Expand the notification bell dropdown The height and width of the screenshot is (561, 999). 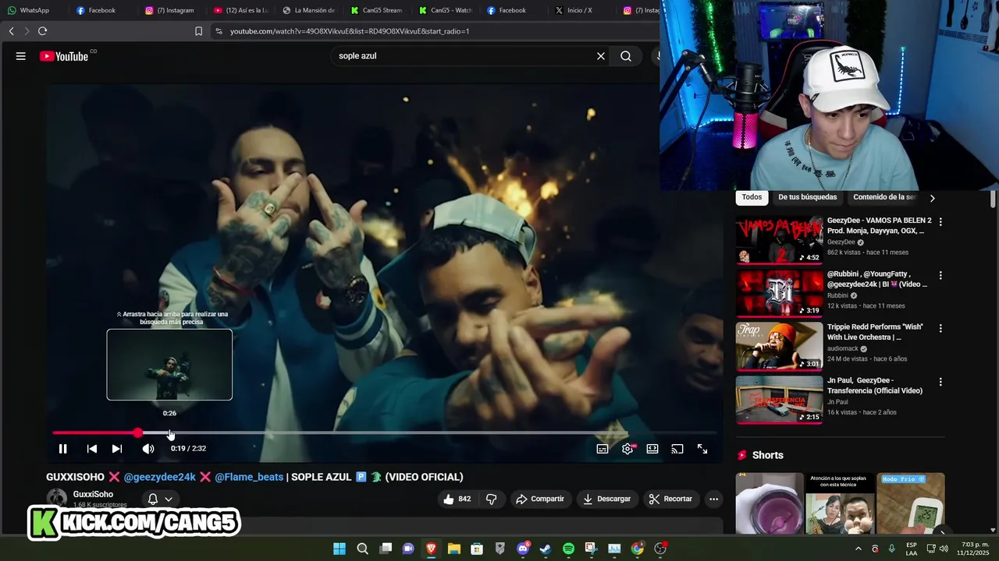point(160,499)
